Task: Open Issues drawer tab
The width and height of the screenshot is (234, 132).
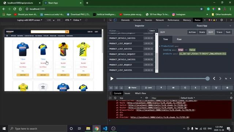Action: coord(127,93)
